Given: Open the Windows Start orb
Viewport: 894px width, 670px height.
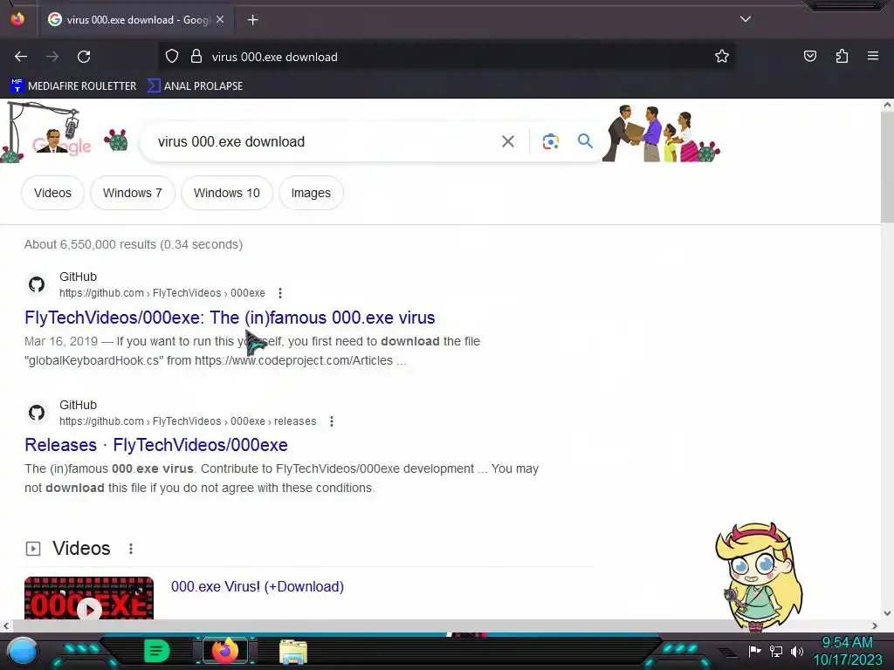Looking at the screenshot, I should tap(23, 651).
